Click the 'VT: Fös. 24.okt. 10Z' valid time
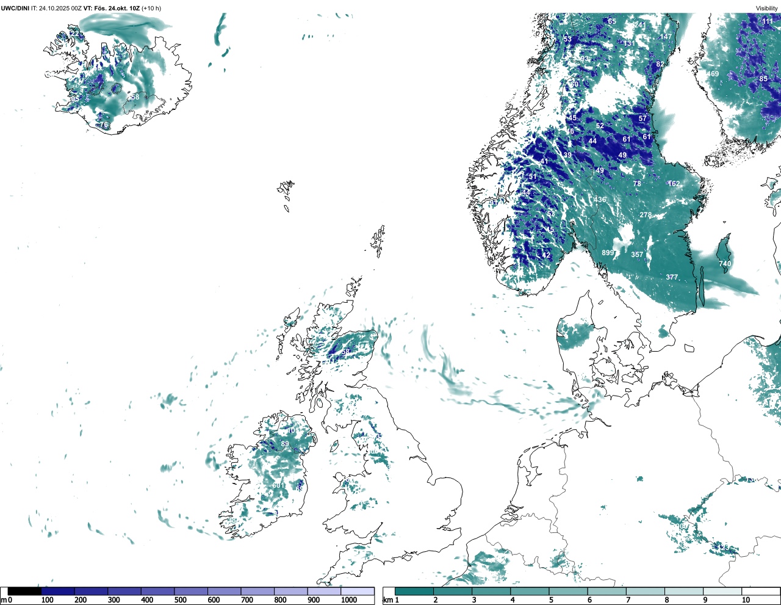 [x=112, y=8]
